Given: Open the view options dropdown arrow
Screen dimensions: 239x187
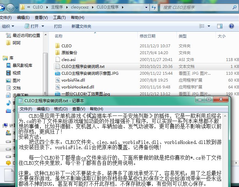Looking at the screenshot, I should [209, 26].
